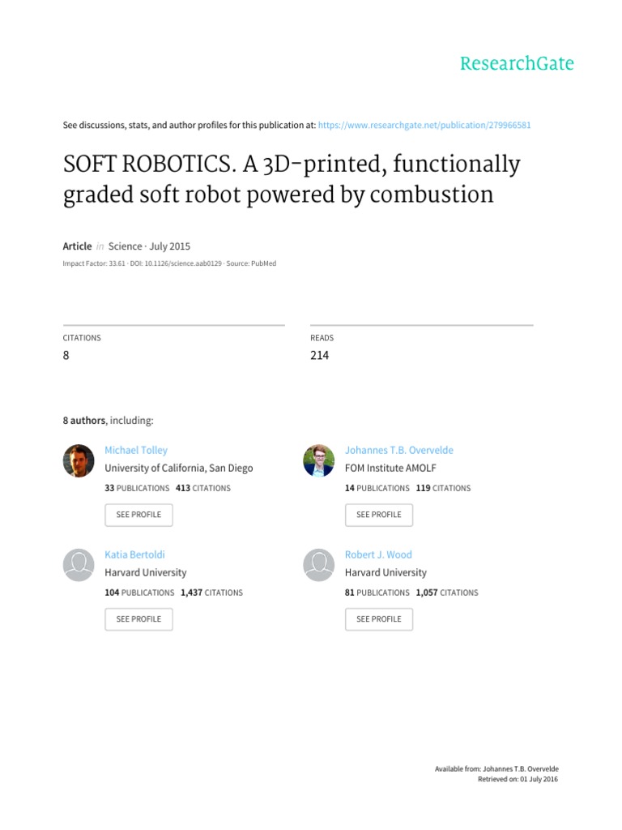Open Robert J. Wood's author name link
Image resolution: width=622 pixels, height=830 pixels.
tap(378, 554)
